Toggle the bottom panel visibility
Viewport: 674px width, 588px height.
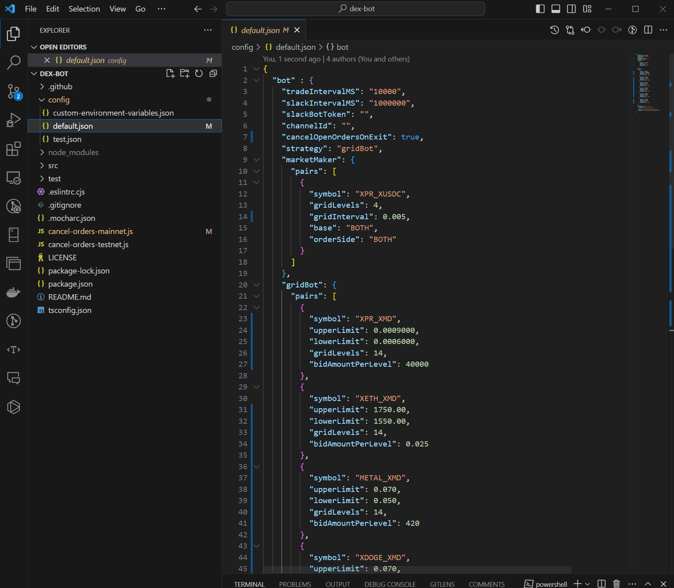[x=556, y=9]
